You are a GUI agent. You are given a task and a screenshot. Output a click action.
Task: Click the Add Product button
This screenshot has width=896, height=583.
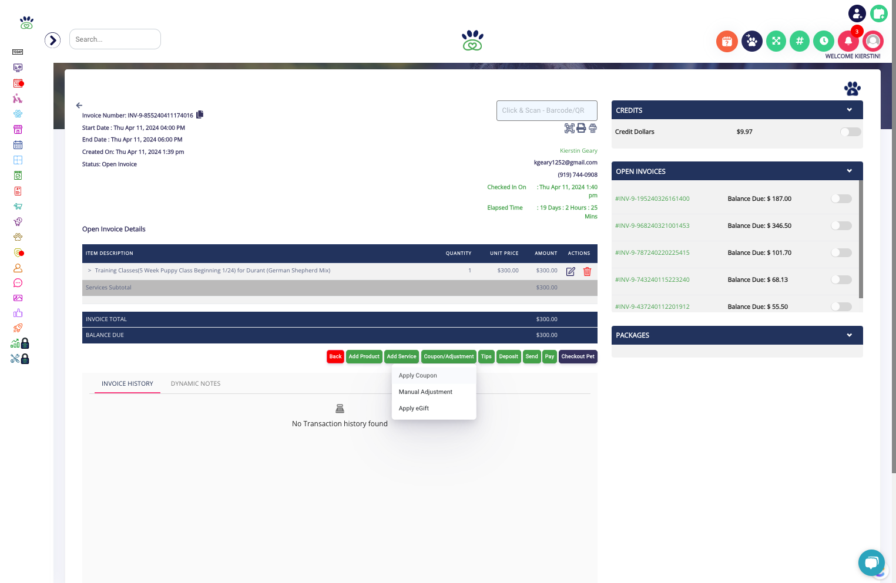[364, 356]
